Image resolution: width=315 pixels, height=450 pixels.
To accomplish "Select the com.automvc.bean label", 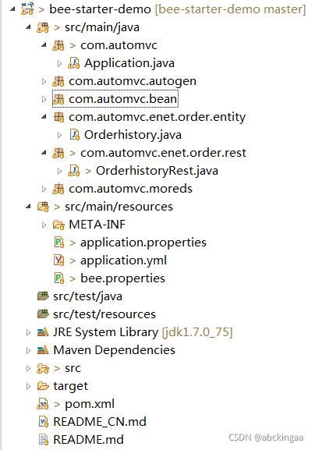I will click(x=122, y=99).
